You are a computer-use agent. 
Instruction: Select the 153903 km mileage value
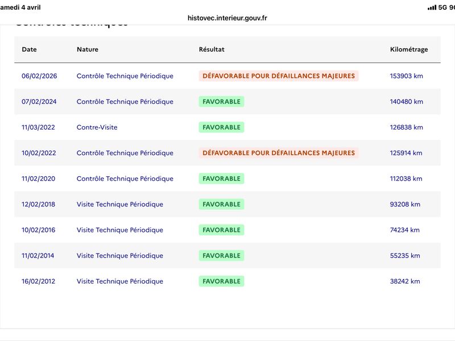(x=407, y=76)
